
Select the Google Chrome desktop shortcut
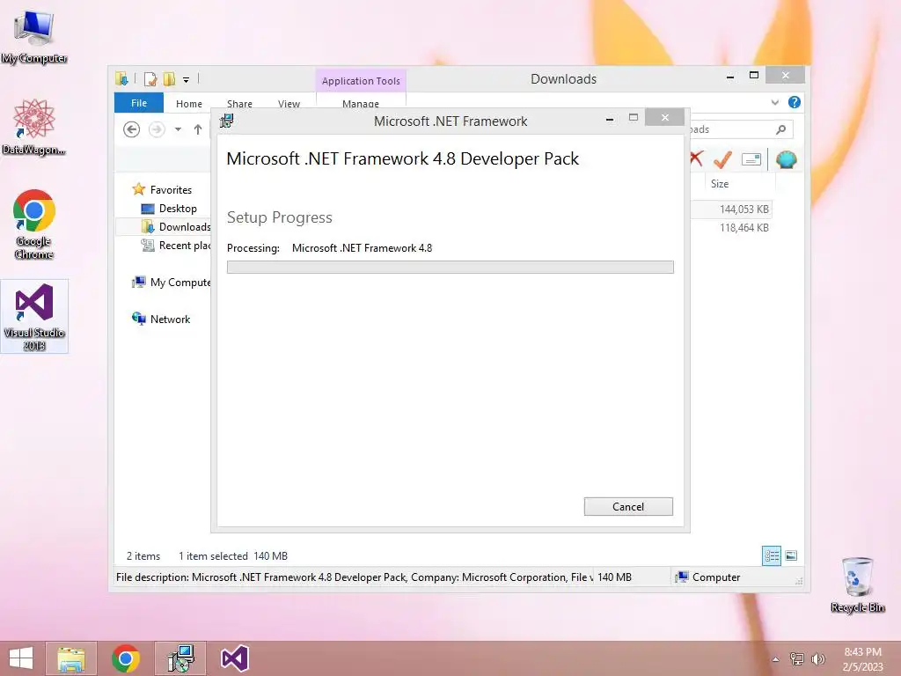tap(34, 224)
